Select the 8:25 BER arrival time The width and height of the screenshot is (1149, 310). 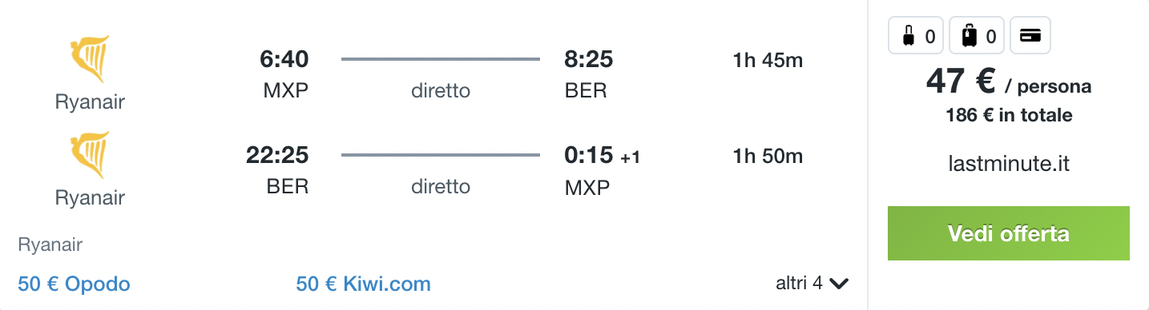pyautogui.click(x=590, y=74)
